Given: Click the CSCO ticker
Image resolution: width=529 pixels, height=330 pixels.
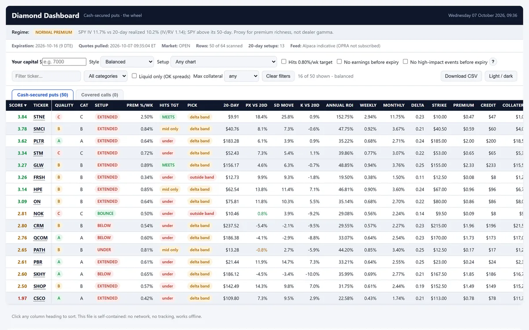Looking at the screenshot, I should click(x=39, y=298).
